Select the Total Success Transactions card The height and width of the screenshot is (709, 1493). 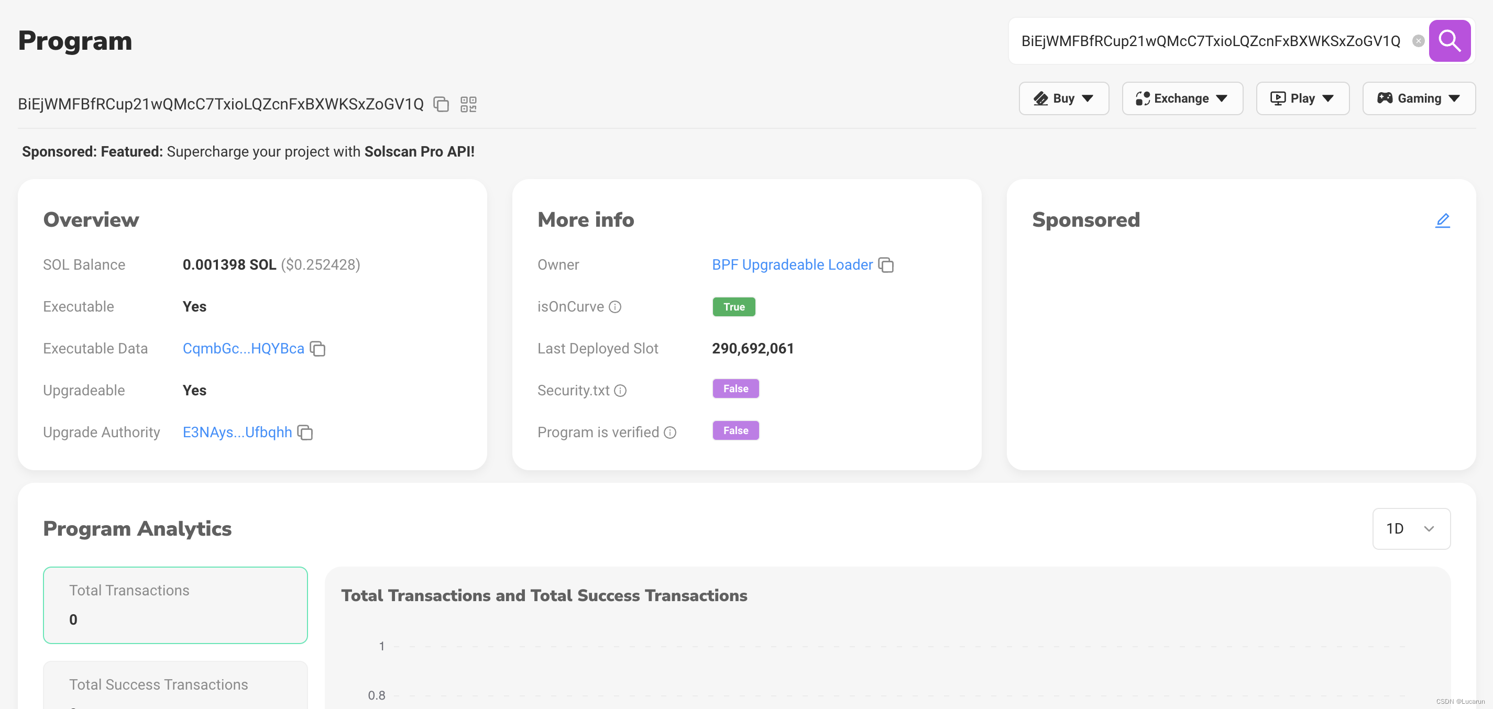(x=175, y=686)
